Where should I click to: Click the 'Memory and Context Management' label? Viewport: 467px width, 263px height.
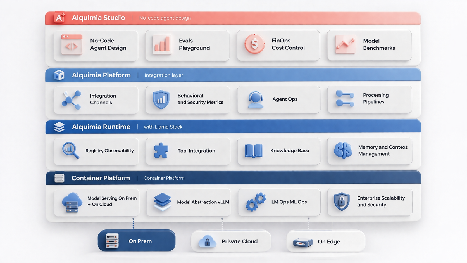tap(383, 150)
